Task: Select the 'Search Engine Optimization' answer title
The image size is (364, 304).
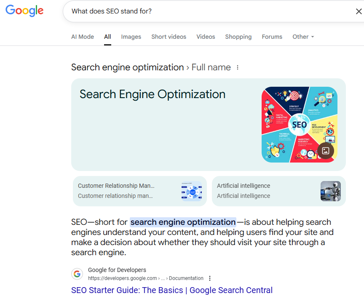Action: [153, 94]
